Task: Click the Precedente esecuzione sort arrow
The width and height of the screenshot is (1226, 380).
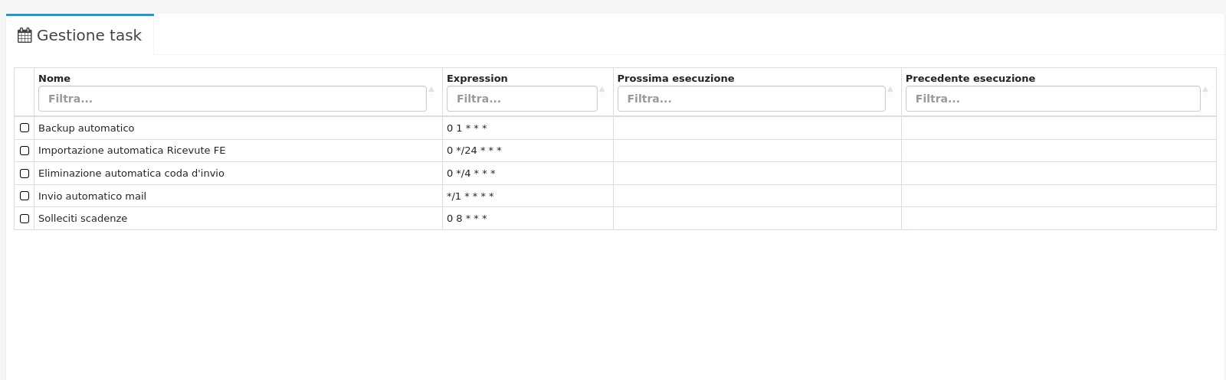Action: coord(1205,89)
